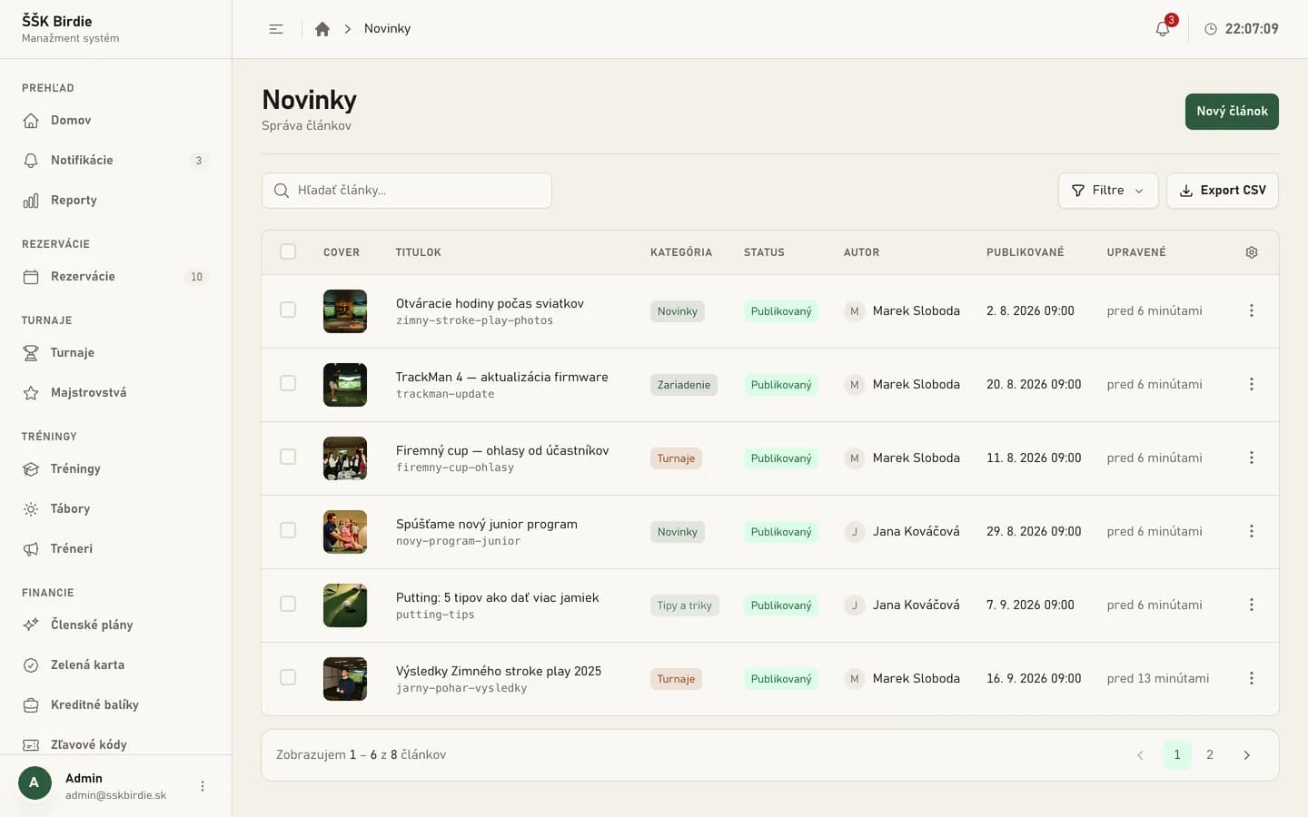Viewport: 1308px width, 817px height.
Task: Open the notifications bell in the header
Action: tap(1163, 29)
